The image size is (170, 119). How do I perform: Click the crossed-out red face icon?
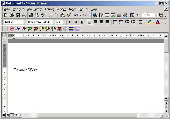tap(12, 29)
